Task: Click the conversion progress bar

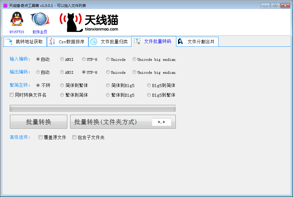Action: click(93, 108)
